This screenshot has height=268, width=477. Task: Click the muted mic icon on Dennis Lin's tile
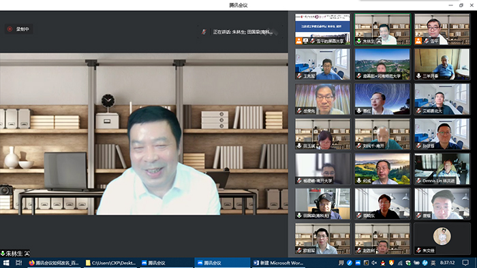coord(418,180)
